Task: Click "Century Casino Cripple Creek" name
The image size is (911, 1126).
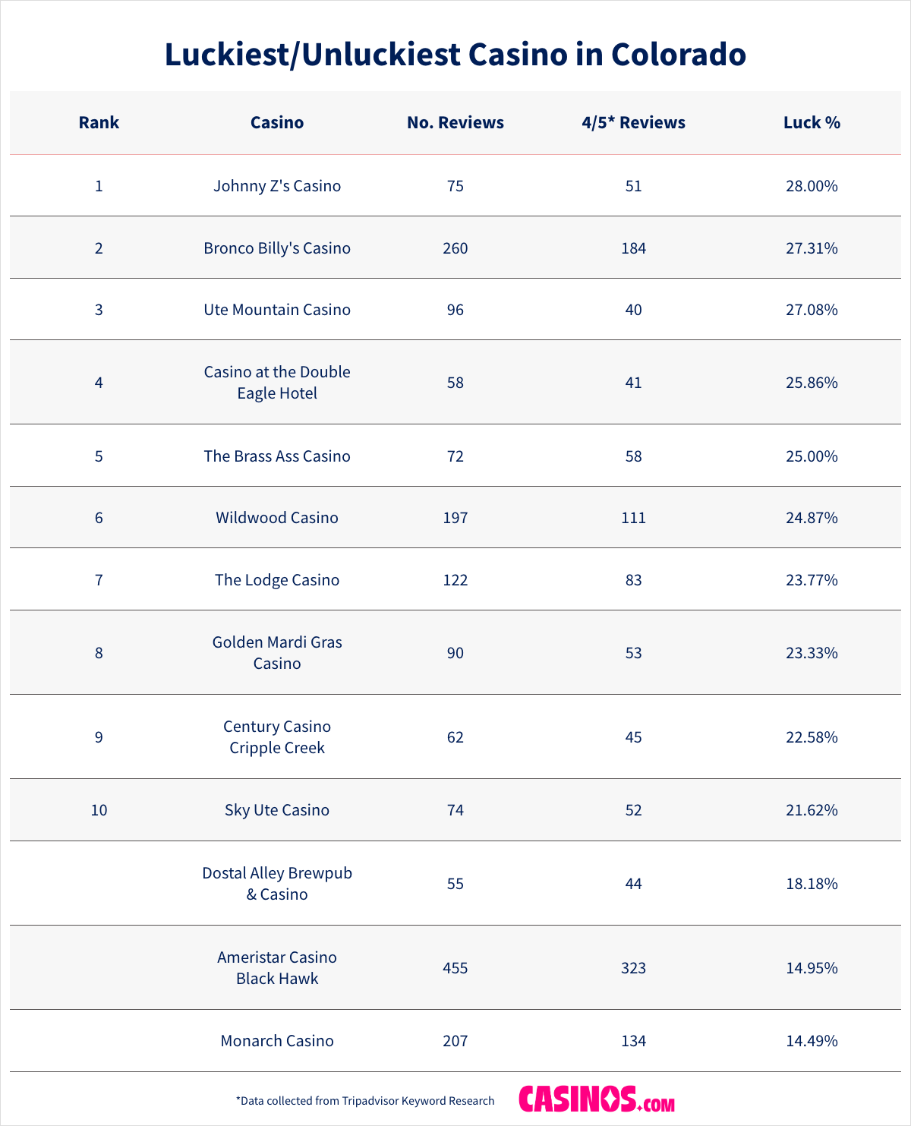Action: (x=277, y=737)
